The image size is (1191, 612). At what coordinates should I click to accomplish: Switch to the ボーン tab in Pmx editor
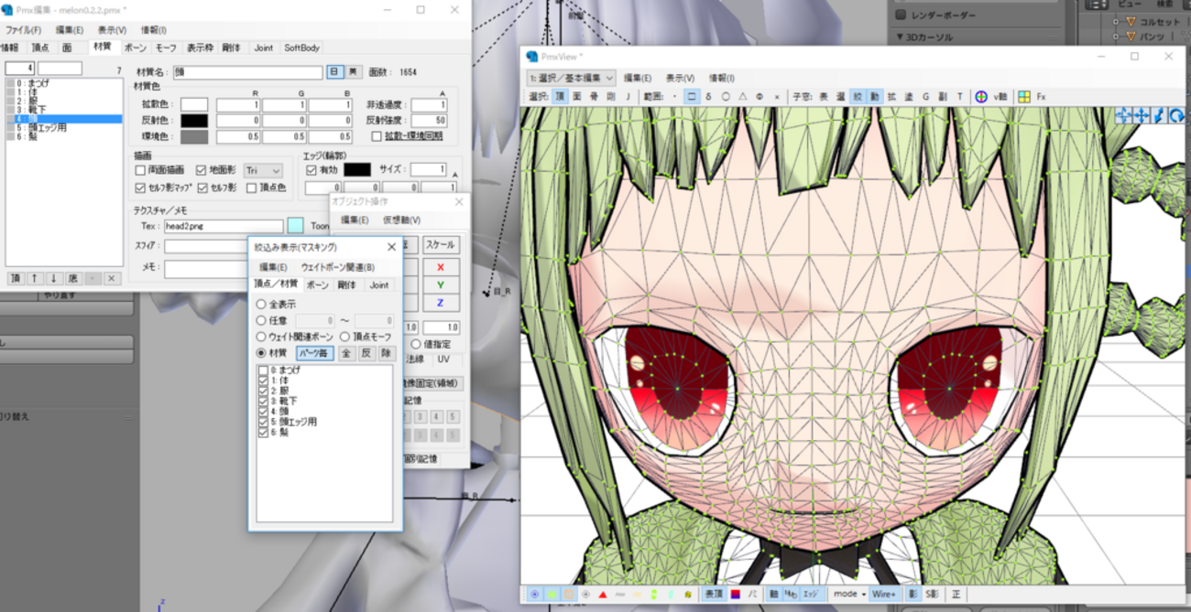(135, 48)
